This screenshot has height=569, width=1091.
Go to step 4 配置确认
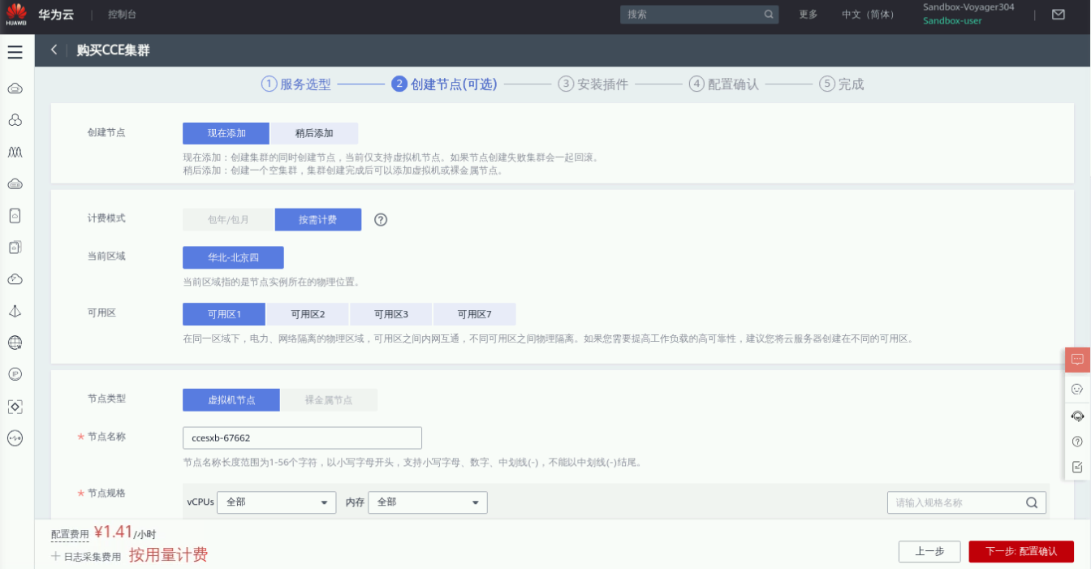[724, 84]
